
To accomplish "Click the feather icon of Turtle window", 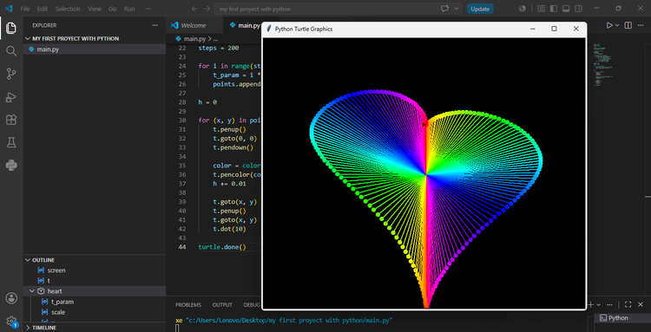I will pos(268,29).
